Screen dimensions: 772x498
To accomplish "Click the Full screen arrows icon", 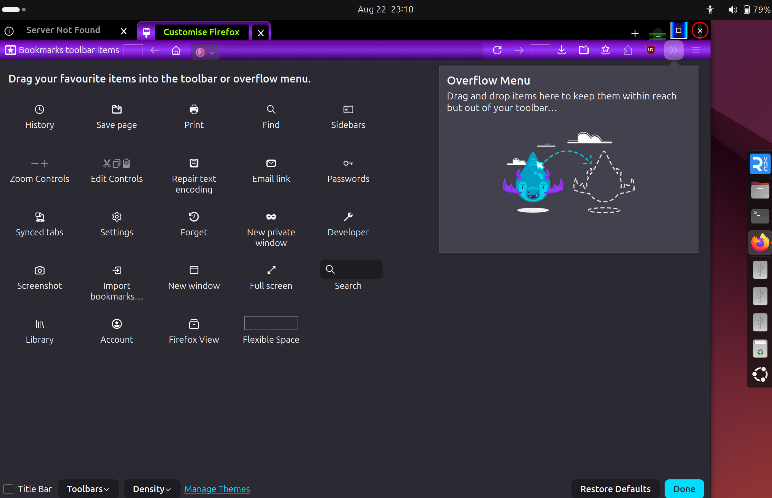I will (x=271, y=270).
